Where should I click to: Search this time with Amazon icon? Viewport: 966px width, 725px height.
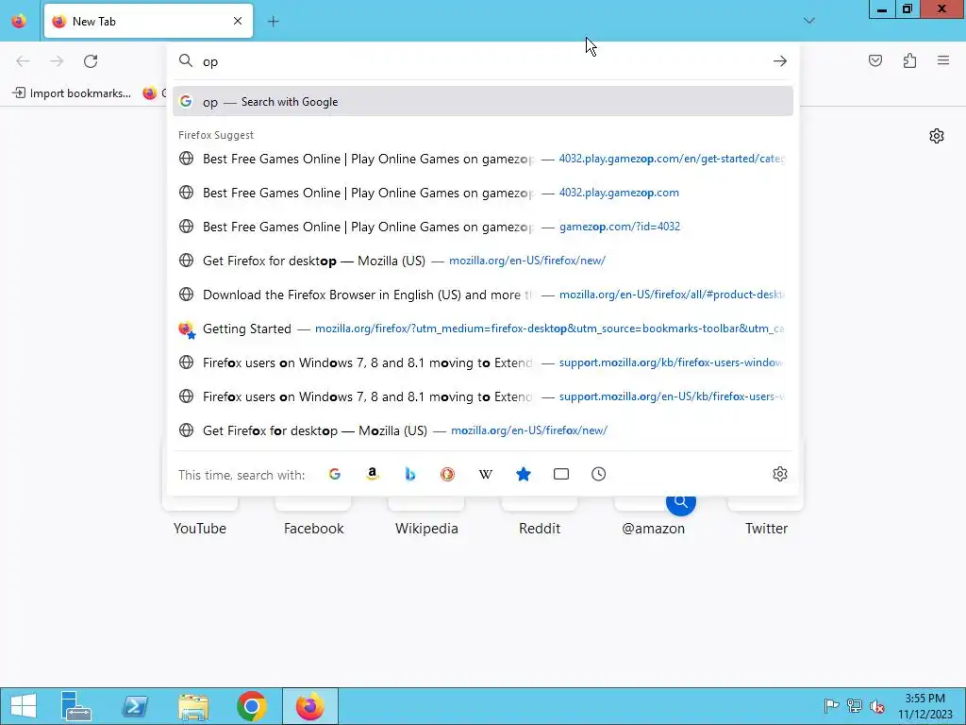tap(372, 474)
